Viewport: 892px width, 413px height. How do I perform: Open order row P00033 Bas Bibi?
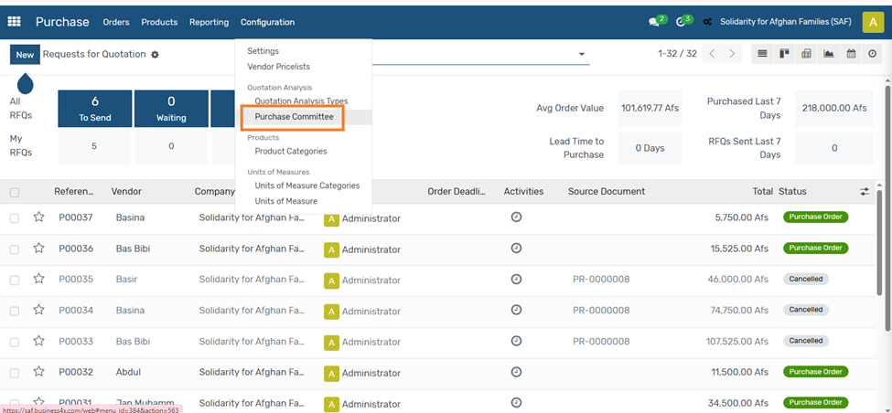(x=438, y=342)
